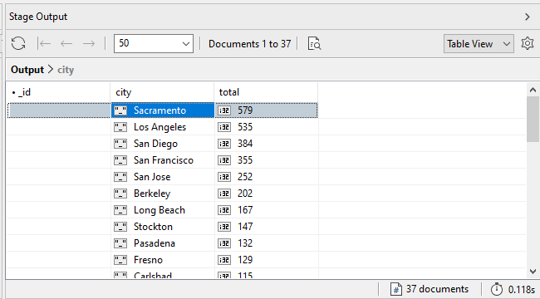This screenshot has width=540, height=299.
Task: Click the total value 129
Action: click(245, 260)
